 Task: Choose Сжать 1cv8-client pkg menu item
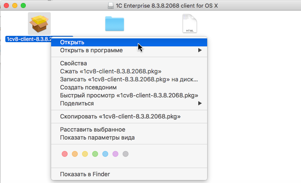point(111,71)
